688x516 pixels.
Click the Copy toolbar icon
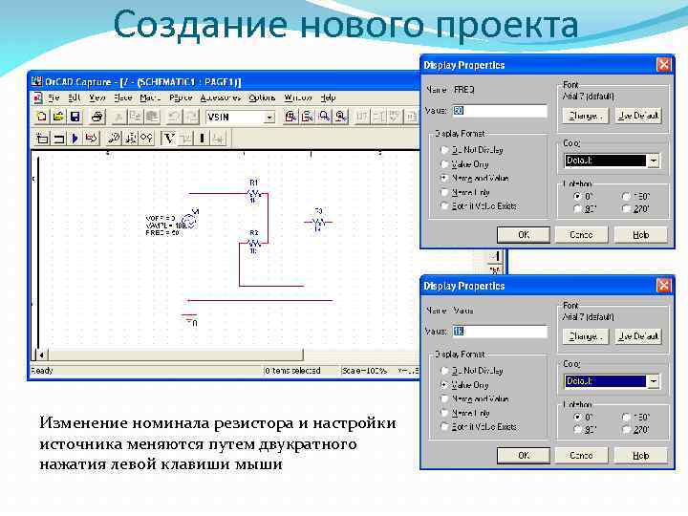[136, 117]
